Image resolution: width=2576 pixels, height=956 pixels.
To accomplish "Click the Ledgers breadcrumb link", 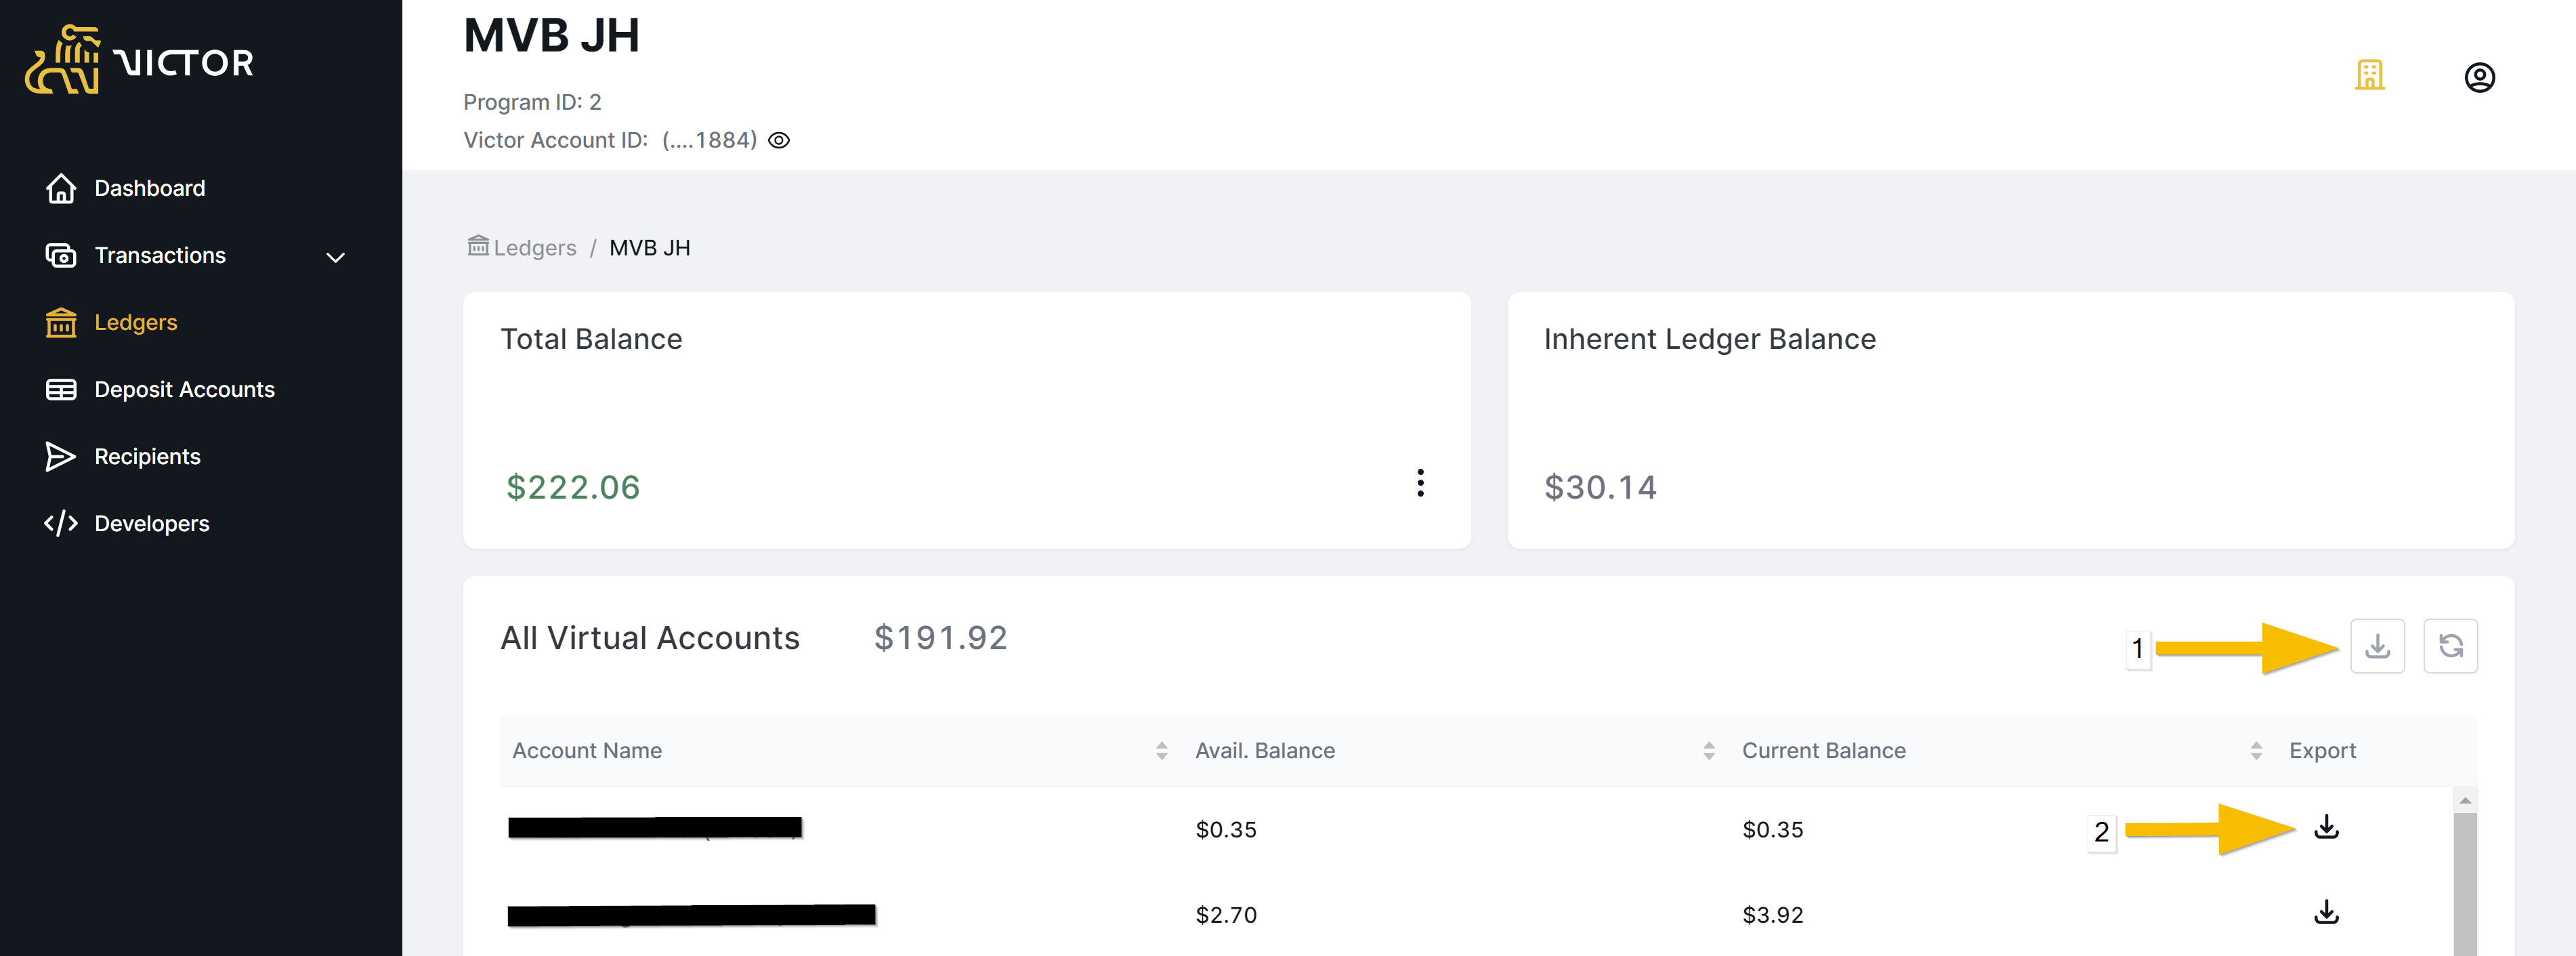I will [534, 248].
